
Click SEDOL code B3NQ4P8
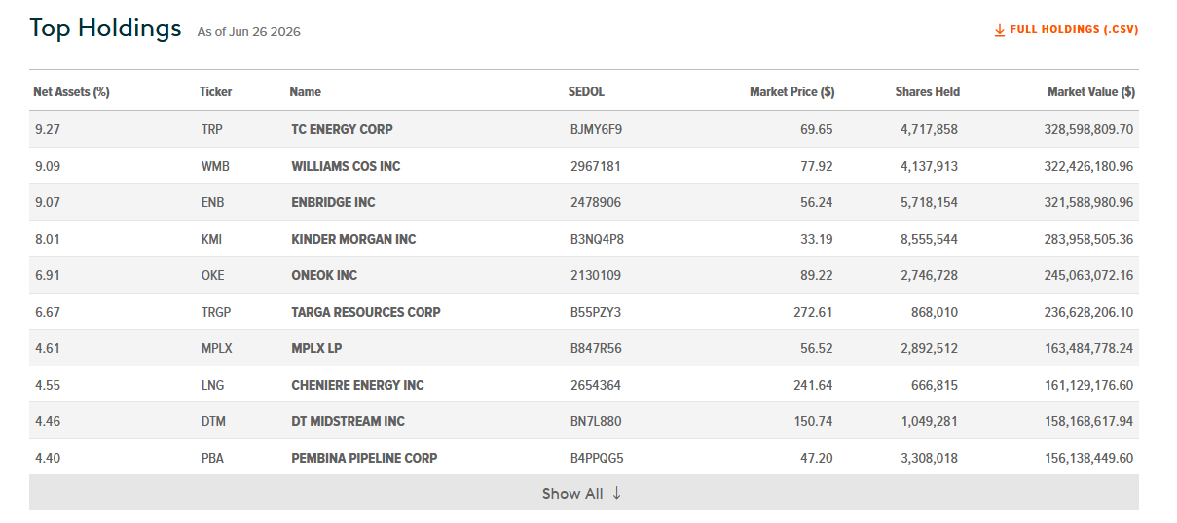(597, 239)
